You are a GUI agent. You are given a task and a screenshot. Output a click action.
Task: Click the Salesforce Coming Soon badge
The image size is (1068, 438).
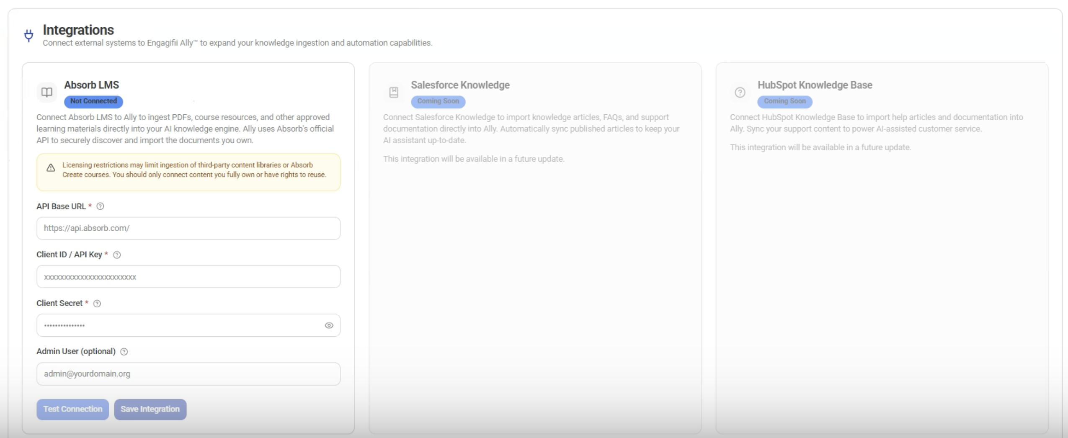438,101
